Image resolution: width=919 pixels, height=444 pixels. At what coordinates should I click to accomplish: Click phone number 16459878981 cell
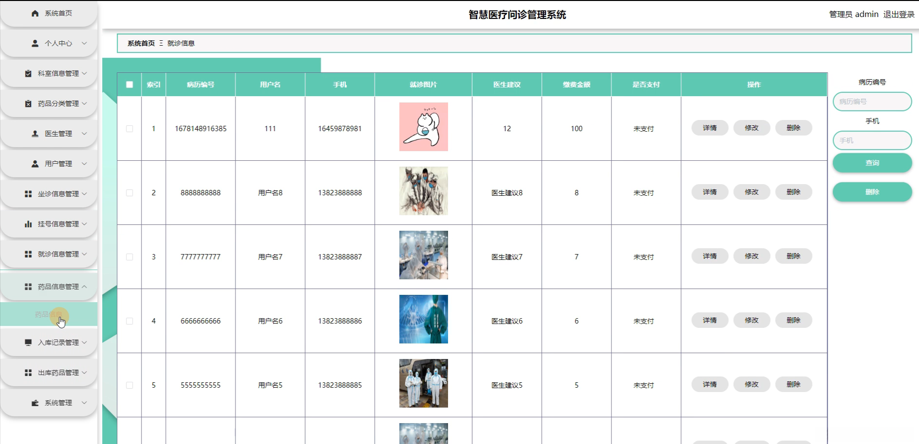340,129
